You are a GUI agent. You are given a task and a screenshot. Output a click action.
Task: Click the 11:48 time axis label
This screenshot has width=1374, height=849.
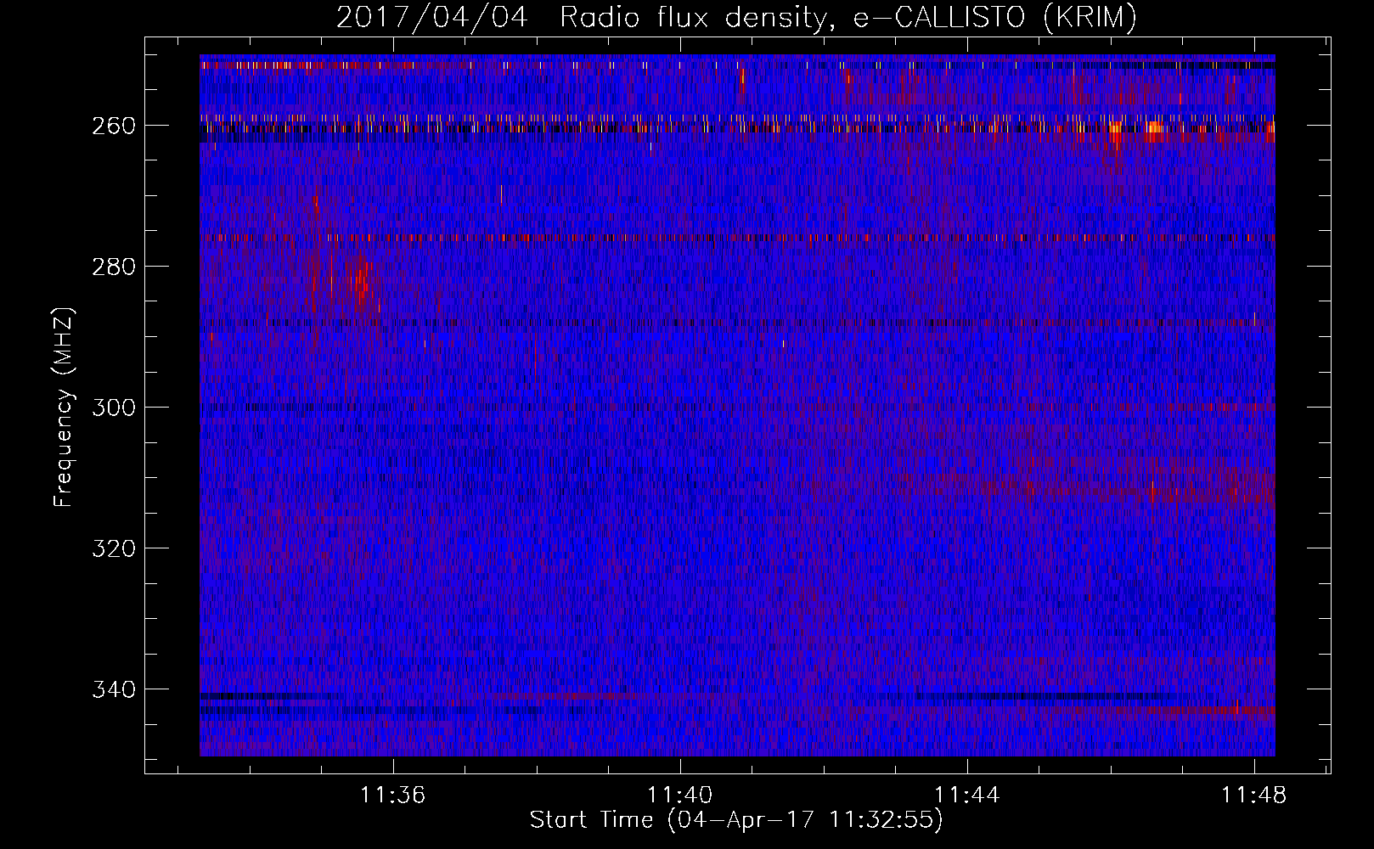pyautogui.click(x=1254, y=796)
